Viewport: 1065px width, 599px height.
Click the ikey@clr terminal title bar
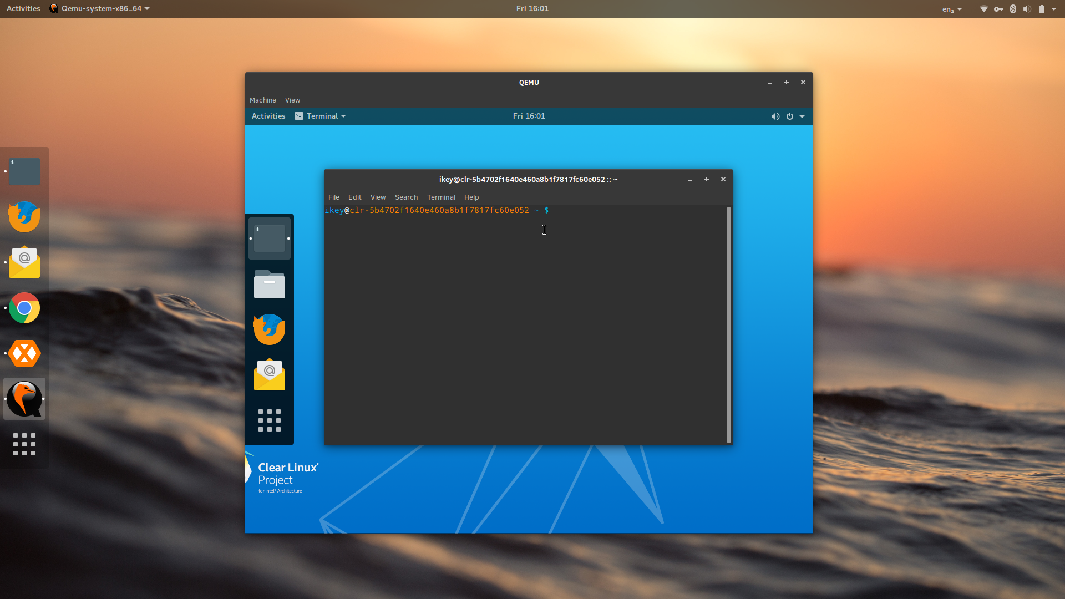point(528,180)
